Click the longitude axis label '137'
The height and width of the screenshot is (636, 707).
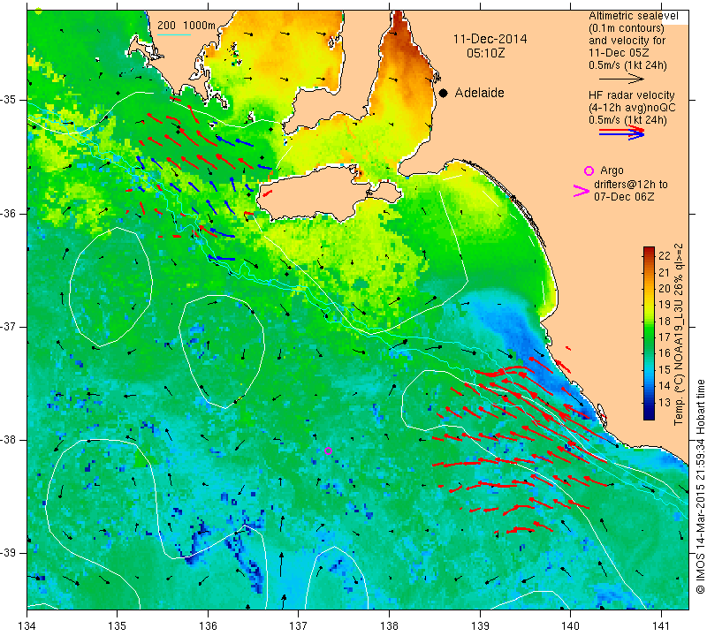(298, 626)
